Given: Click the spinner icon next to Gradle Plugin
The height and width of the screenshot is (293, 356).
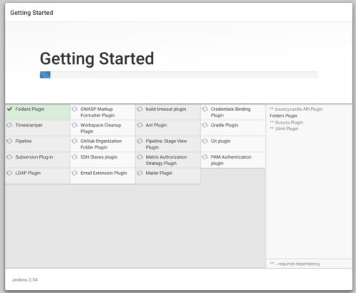Looking at the screenshot, I should (x=205, y=125).
